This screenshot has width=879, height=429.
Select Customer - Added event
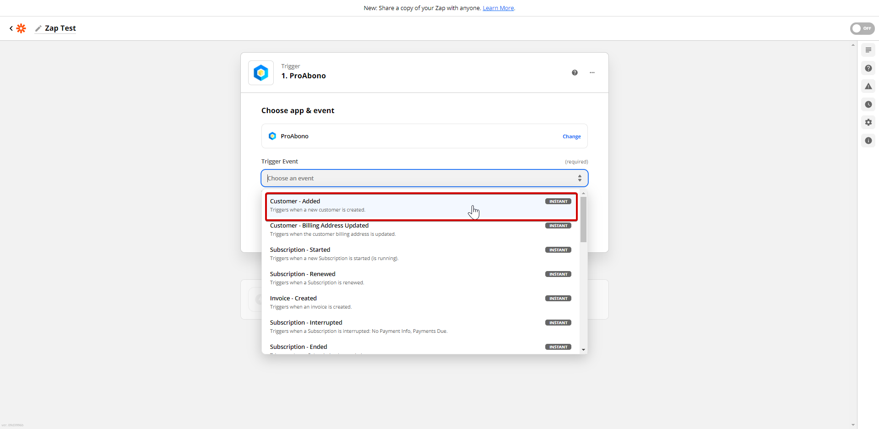click(x=421, y=206)
